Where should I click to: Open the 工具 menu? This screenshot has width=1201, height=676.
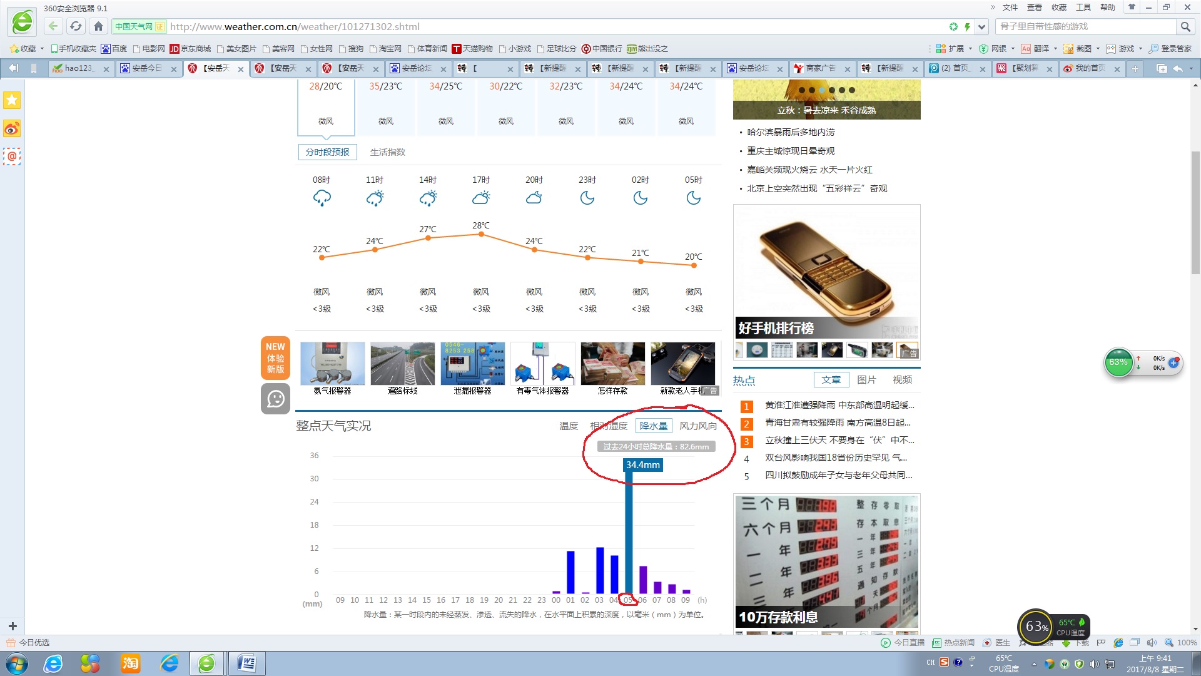1083,8
